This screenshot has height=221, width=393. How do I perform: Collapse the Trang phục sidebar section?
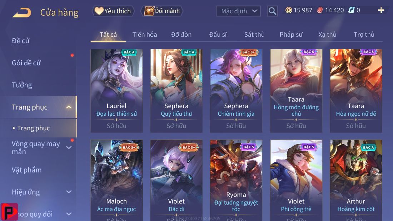[69, 107]
